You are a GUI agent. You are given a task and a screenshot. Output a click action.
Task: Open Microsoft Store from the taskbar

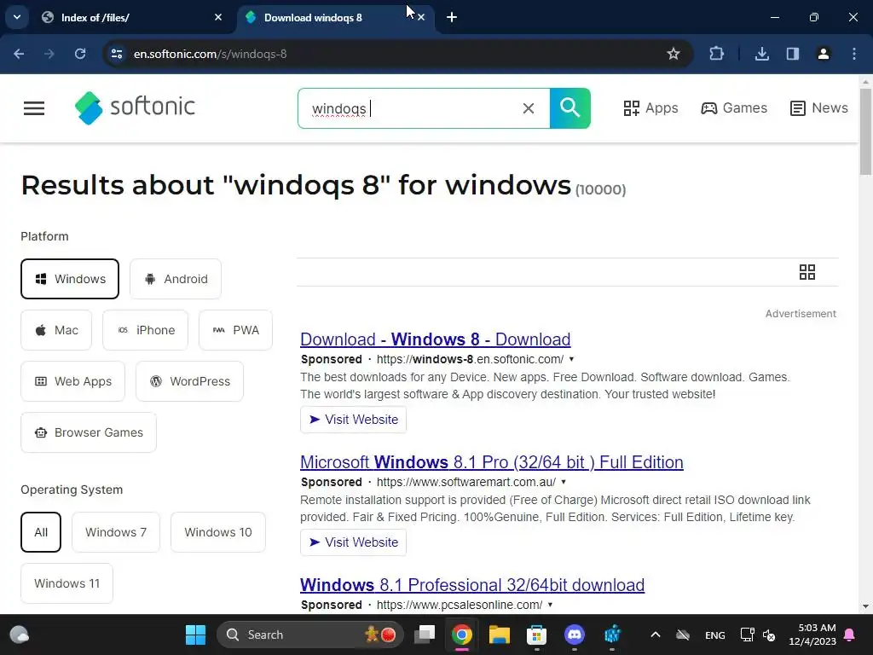point(537,635)
